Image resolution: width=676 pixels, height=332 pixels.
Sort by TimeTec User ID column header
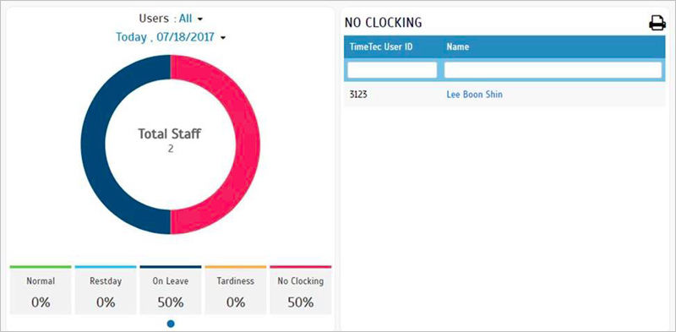tap(381, 47)
